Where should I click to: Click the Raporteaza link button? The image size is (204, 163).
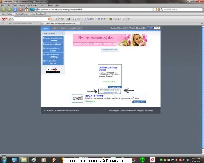110,50
